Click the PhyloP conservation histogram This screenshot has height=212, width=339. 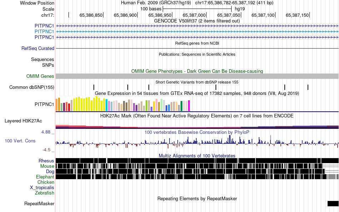pyautogui.click(x=197, y=142)
